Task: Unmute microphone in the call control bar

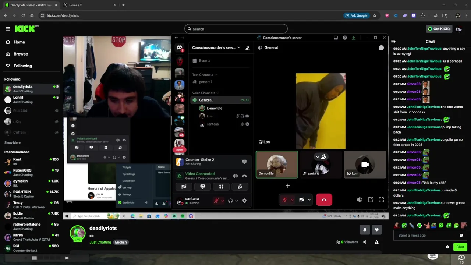Action: 284,200
